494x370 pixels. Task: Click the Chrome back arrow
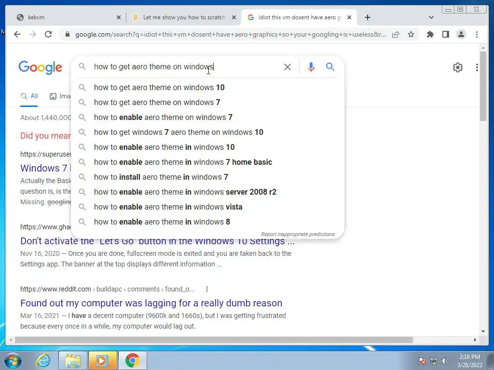(17, 34)
